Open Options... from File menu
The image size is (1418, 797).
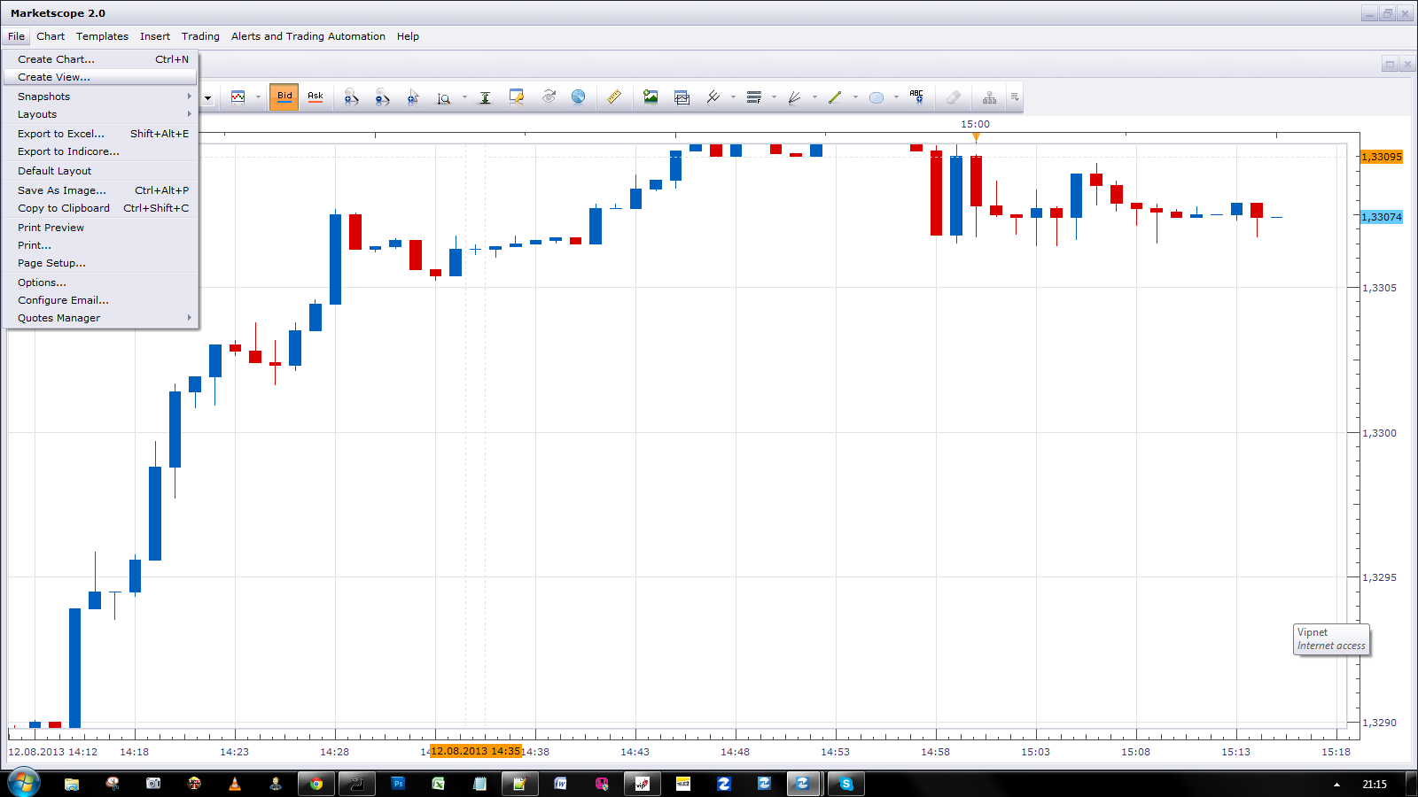[x=100, y=282]
